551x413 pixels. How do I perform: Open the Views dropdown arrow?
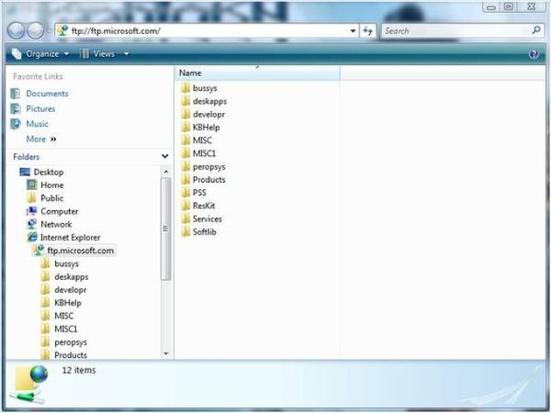(127, 54)
